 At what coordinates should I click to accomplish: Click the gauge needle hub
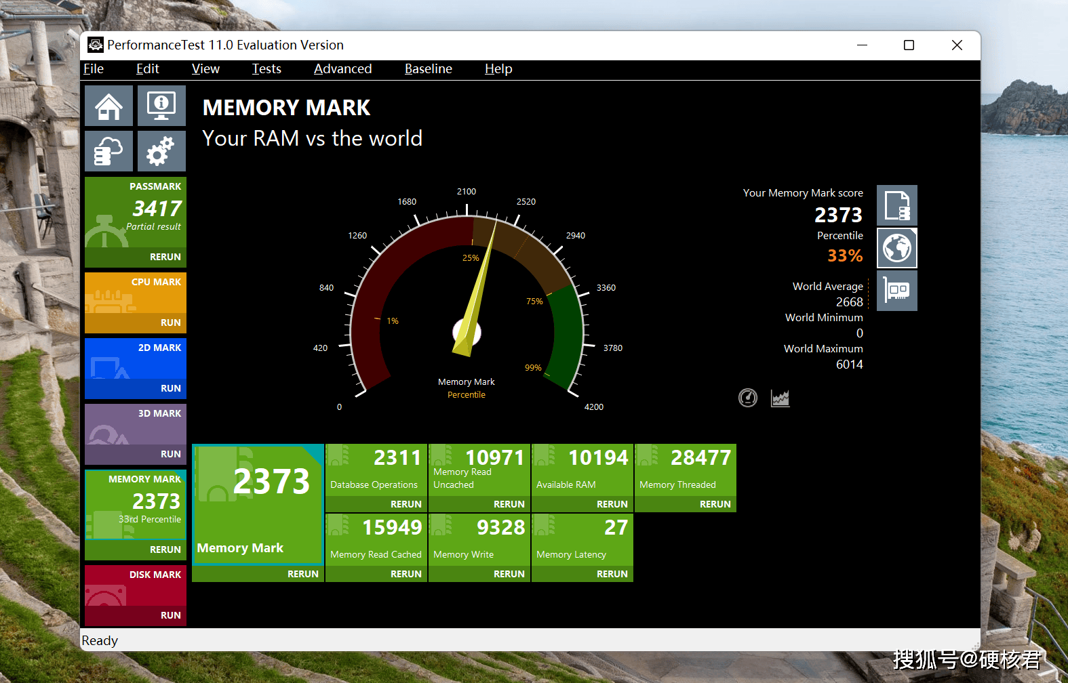click(467, 333)
